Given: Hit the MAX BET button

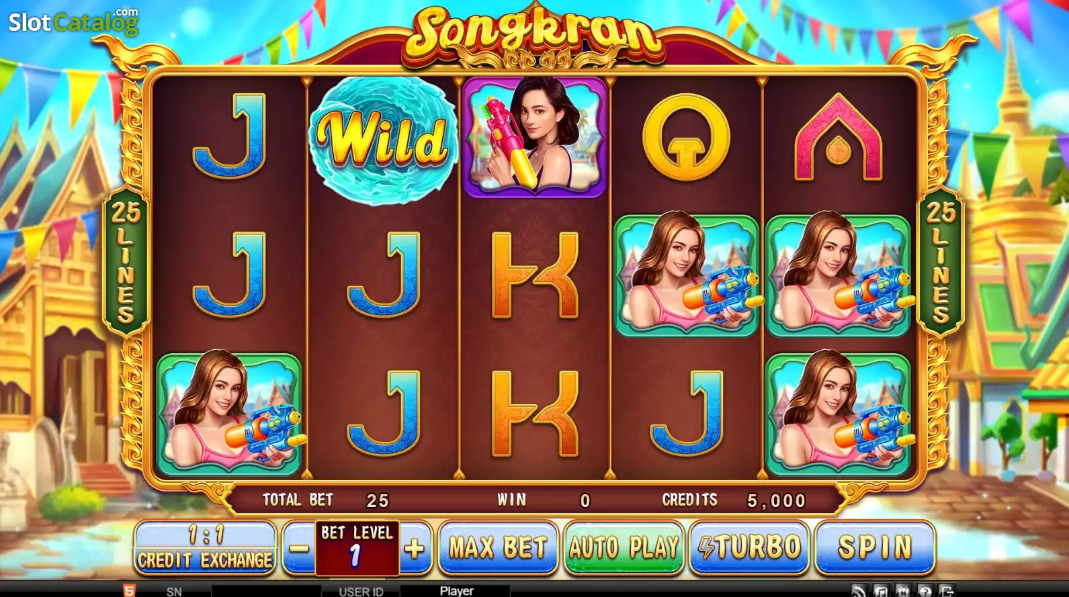Looking at the screenshot, I should (498, 547).
